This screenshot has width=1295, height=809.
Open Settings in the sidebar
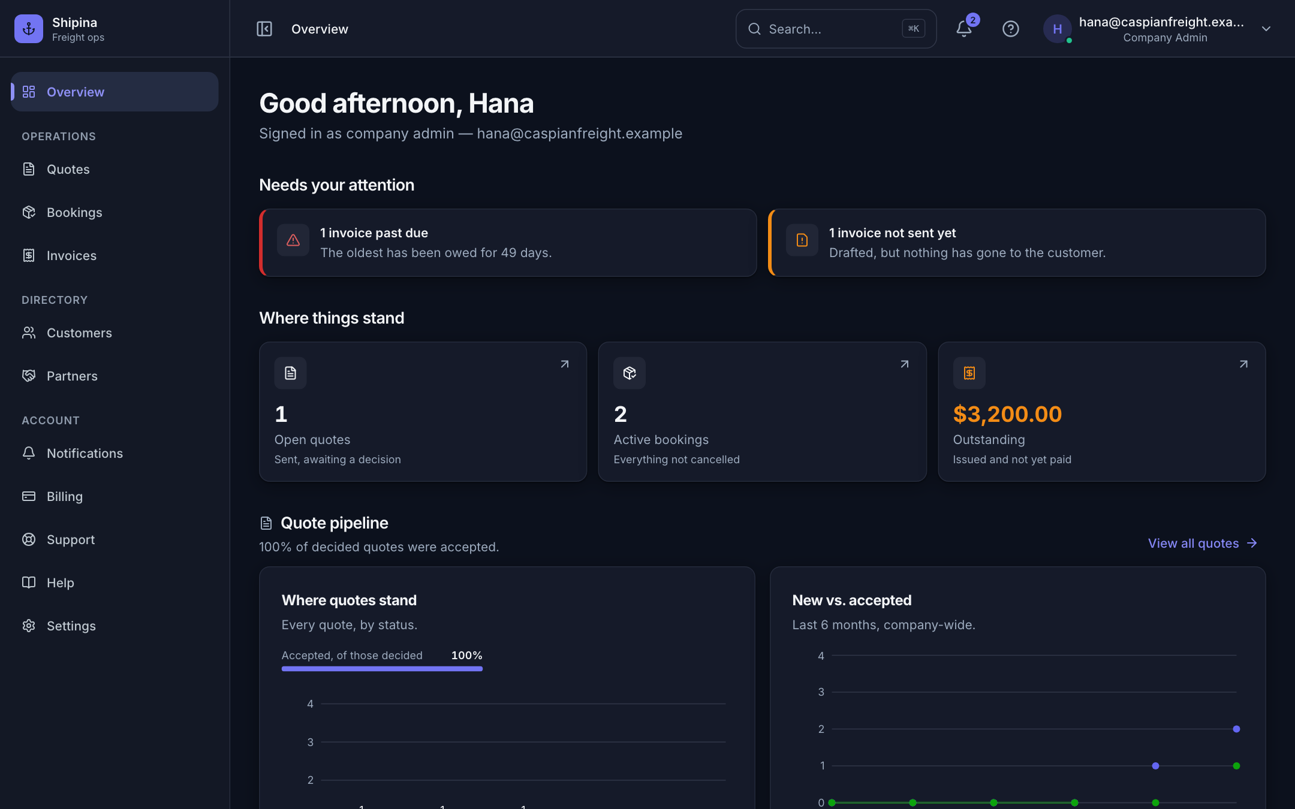115,626
